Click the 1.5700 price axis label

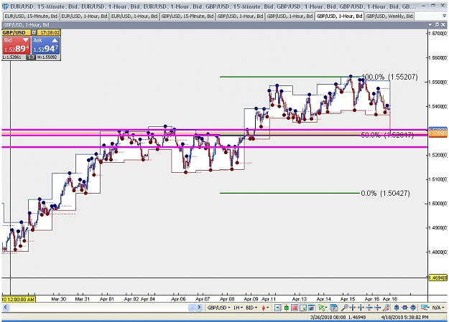(438, 34)
